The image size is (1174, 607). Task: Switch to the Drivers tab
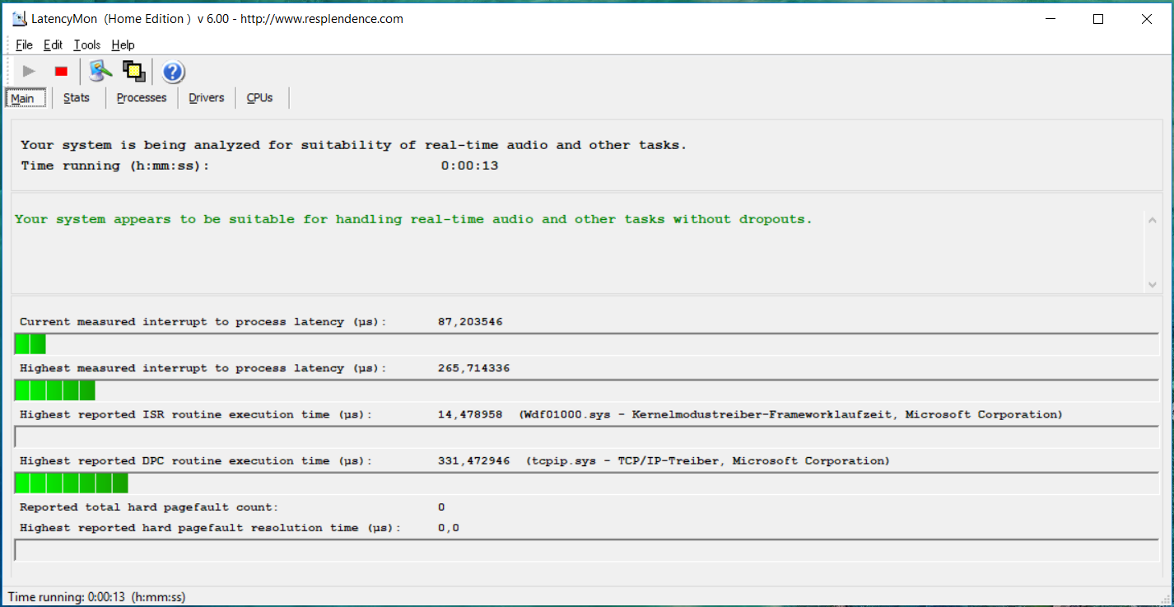tap(206, 98)
